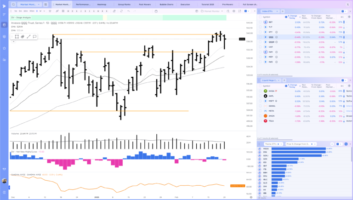Click the MSOS bar in chart

click(299, 149)
